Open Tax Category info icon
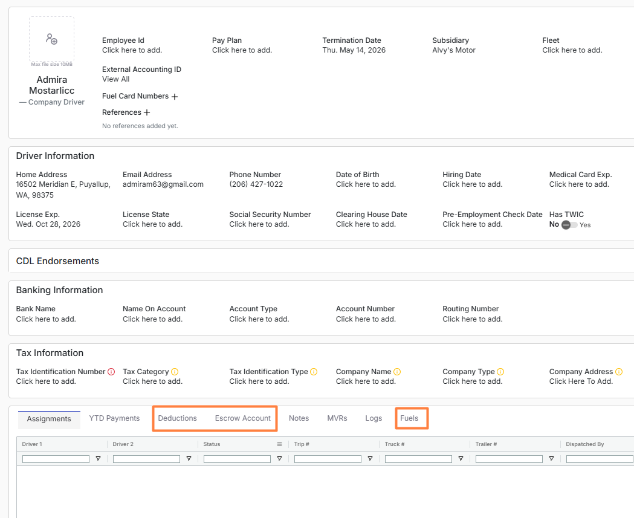 tap(175, 372)
